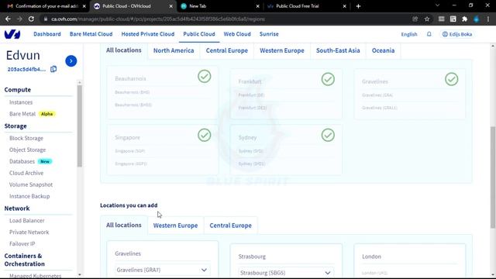This screenshot has width=496, height=279.
Task: Open the Dashboard nav item
Action: pyautogui.click(x=47, y=34)
